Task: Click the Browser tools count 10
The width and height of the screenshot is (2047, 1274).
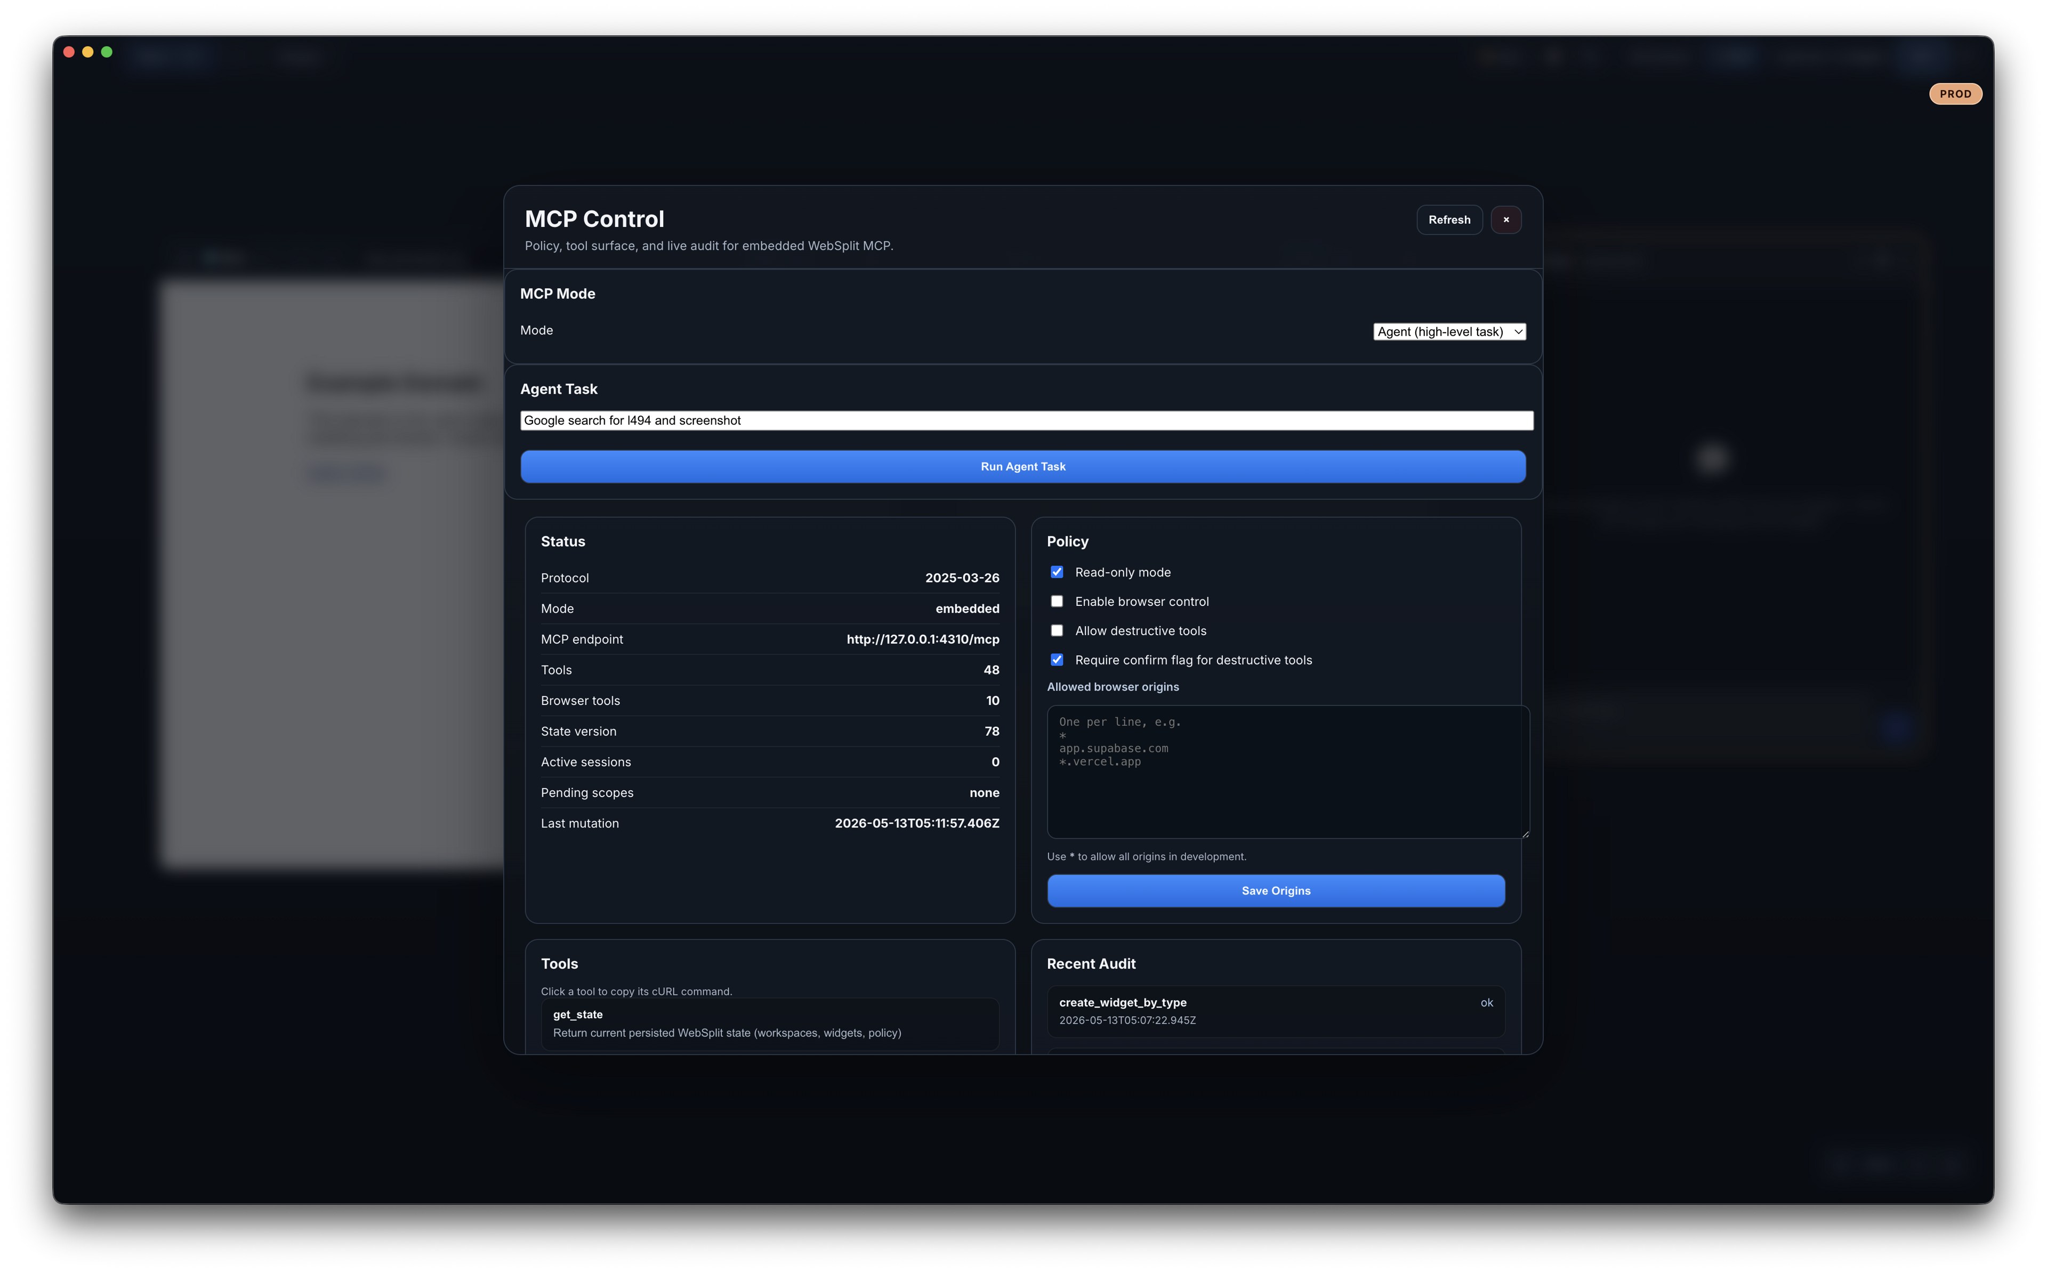Action: point(992,701)
